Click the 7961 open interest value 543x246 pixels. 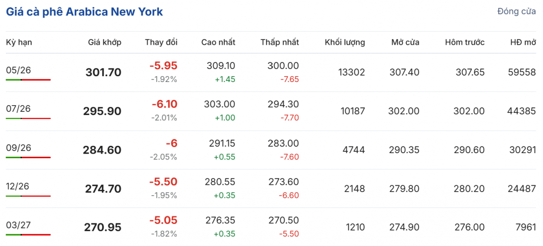pos(525,227)
